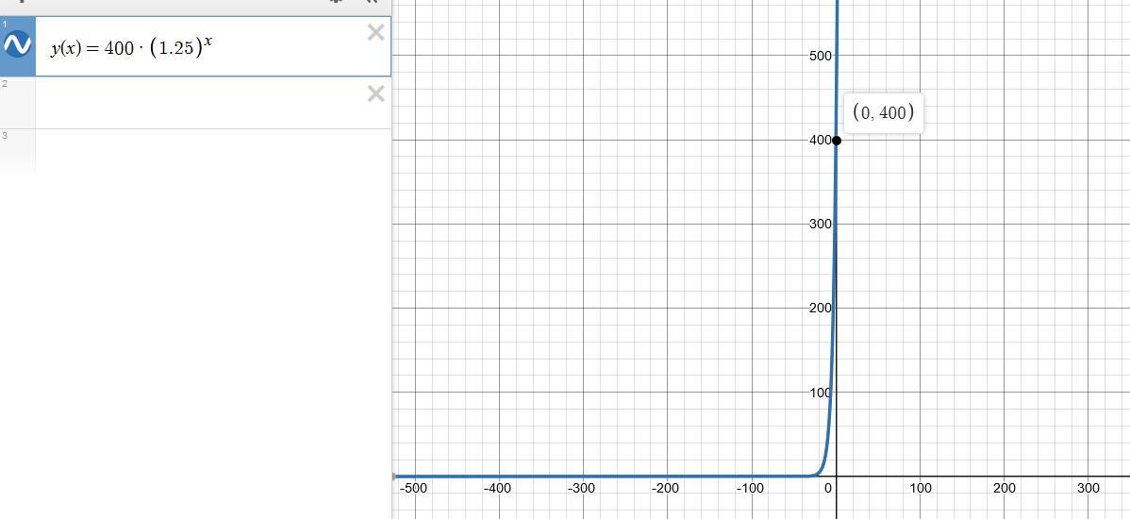
Task: Focus the empty expression row 2
Action: (x=213, y=102)
